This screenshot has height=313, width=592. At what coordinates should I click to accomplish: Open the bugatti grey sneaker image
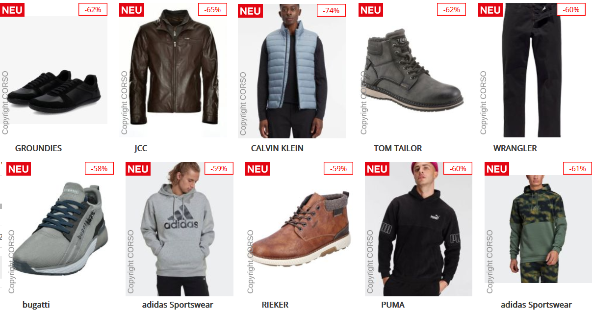(59, 229)
